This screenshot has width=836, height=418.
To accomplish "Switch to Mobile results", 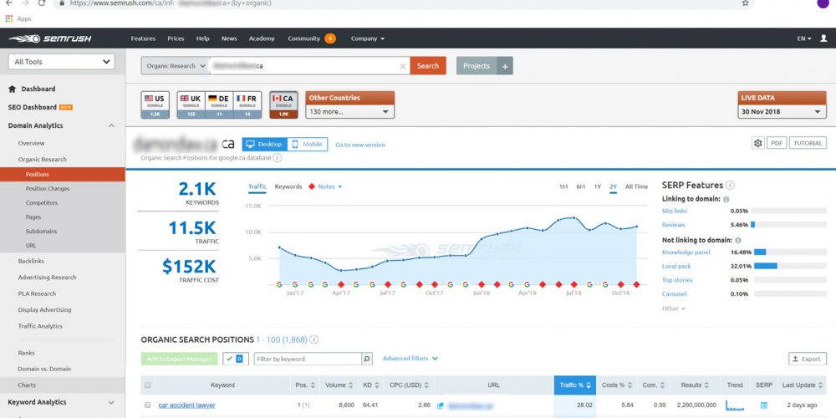I will click(307, 145).
